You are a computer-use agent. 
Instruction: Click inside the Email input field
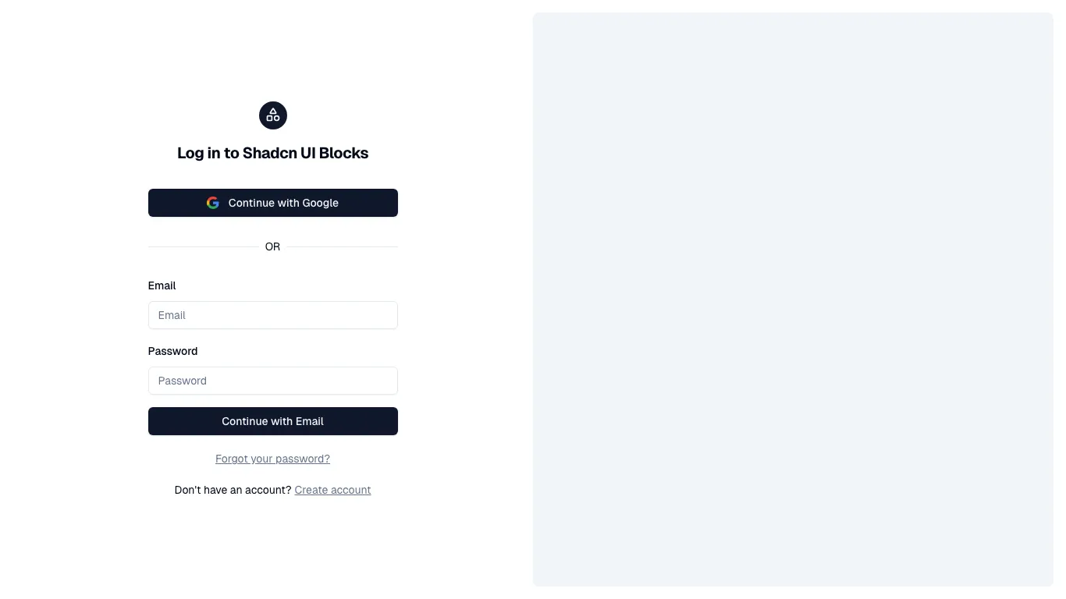point(272,315)
